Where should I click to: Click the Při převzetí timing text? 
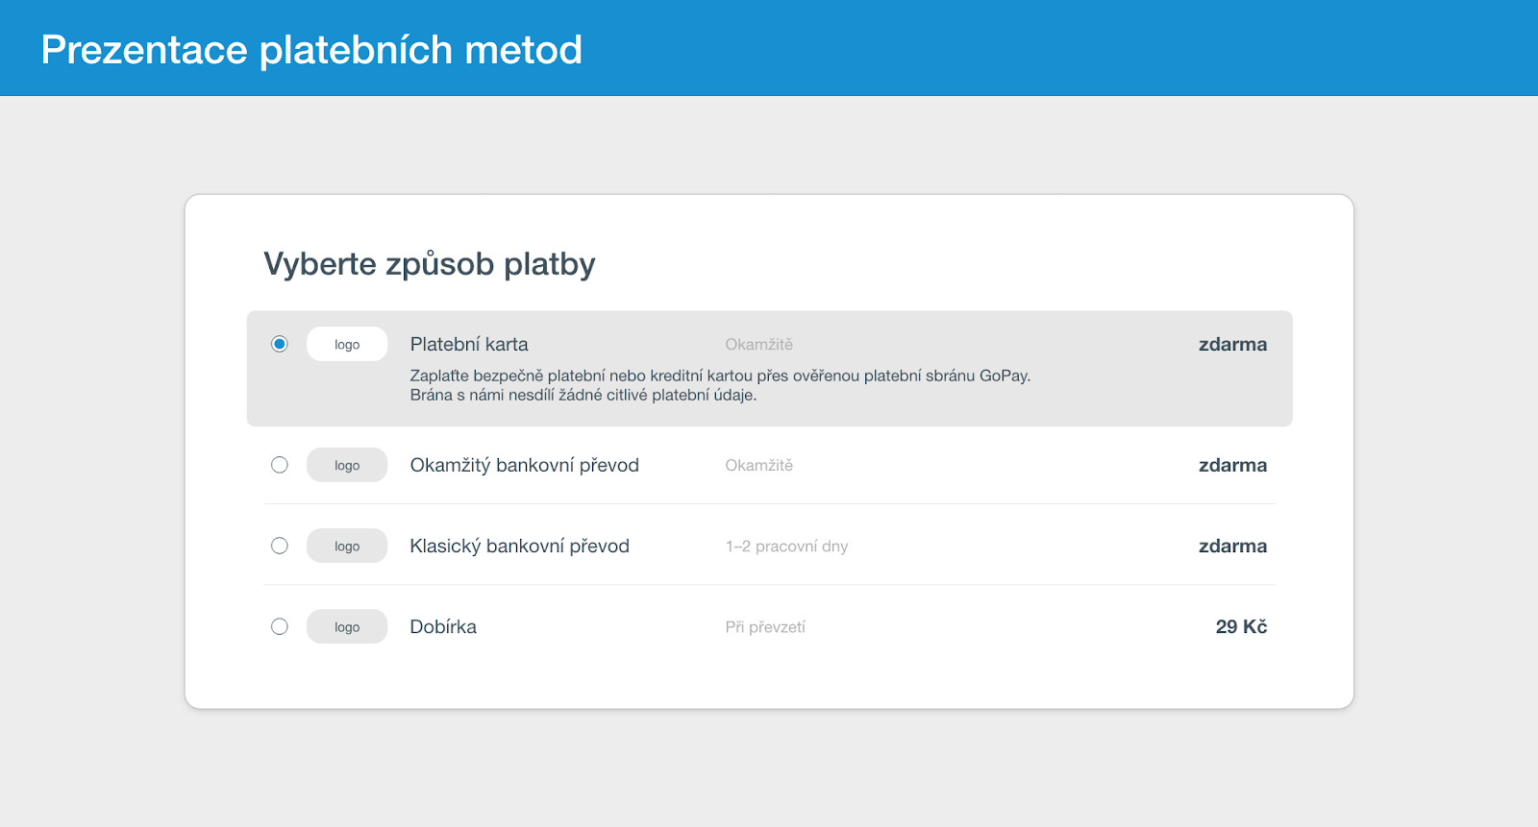(x=765, y=626)
